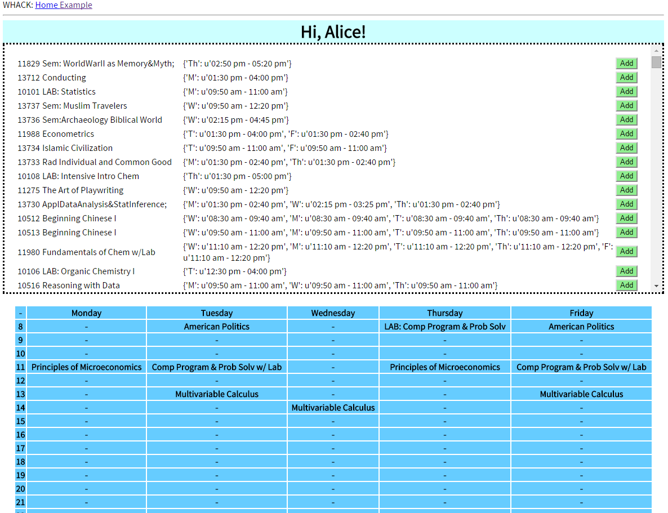Add Beginning Chinese I section 10512

click(626, 218)
